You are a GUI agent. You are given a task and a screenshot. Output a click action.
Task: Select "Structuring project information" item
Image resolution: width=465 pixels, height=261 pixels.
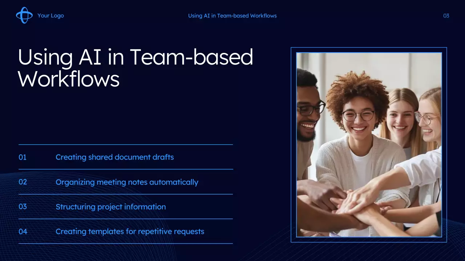click(110, 207)
